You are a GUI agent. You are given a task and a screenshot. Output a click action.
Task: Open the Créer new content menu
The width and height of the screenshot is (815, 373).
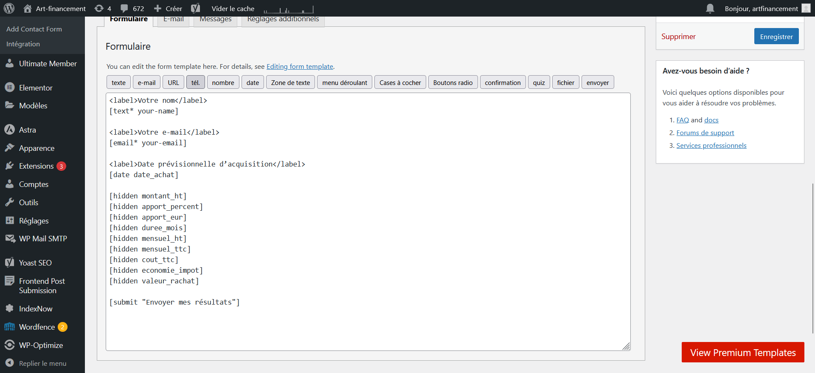tap(168, 8)
